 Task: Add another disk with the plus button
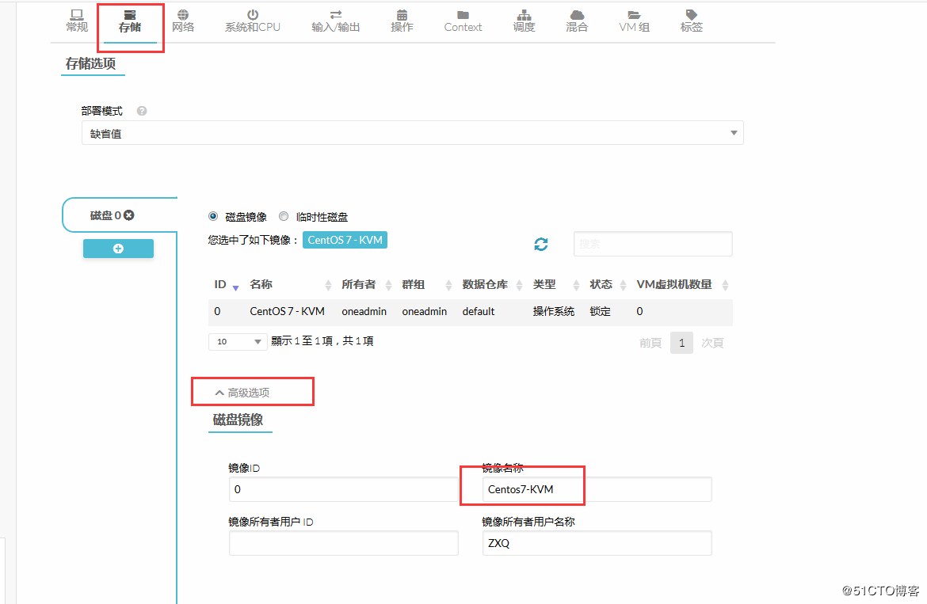coord(118,249)
